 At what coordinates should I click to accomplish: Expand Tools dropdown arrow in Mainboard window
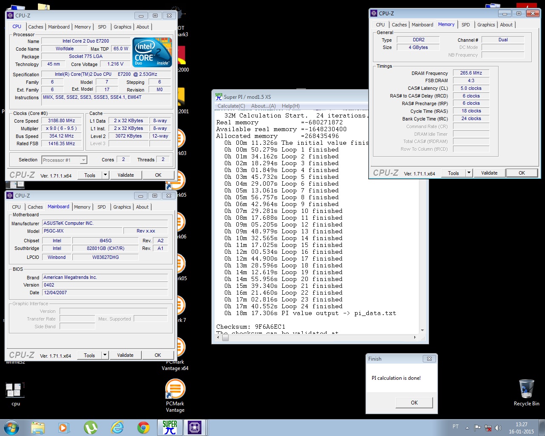tap(105, 355)
